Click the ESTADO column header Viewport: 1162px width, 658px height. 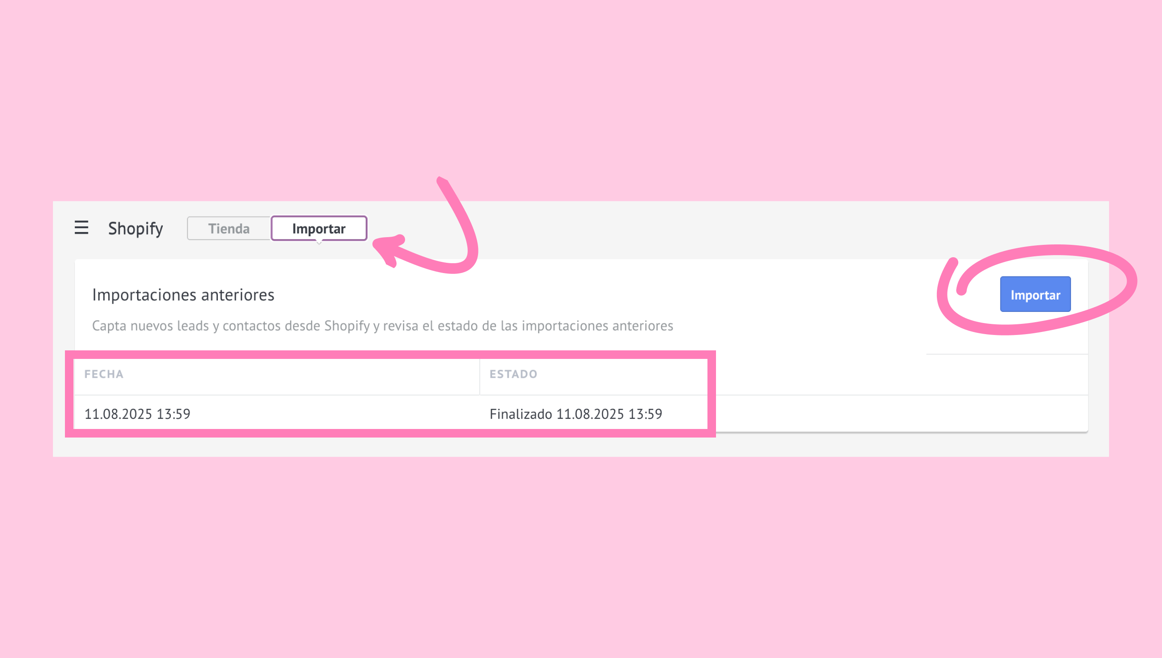(514, 374)
